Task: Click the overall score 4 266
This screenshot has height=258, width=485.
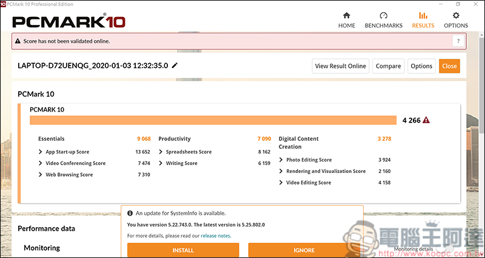Action: [x=412, y=120]
